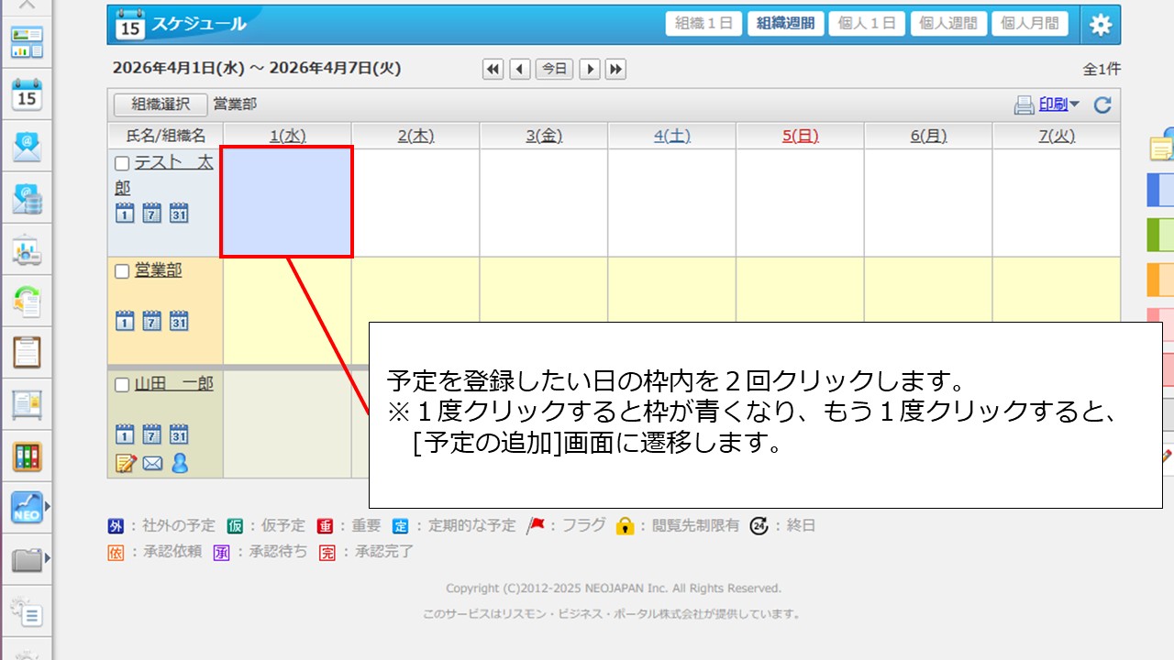Switch to 組織1日 view
Viewport: 1174px width, 660px height.
(x=703, y=24)
